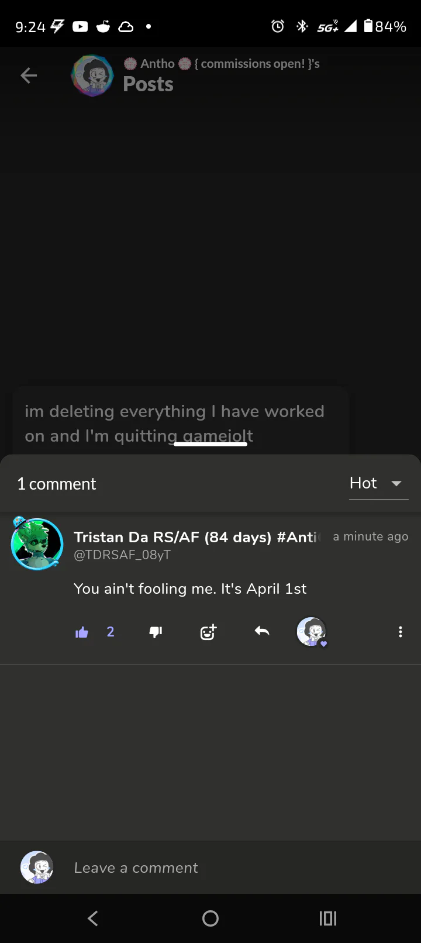Viewport: 421px width, 943px height.
Task: Tap the dimmed post text behind sheet
Action: coord(174,412)
